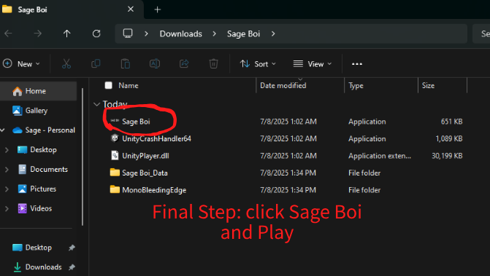
Task: Add a new tab with plus button
Action: pos(158,9)
